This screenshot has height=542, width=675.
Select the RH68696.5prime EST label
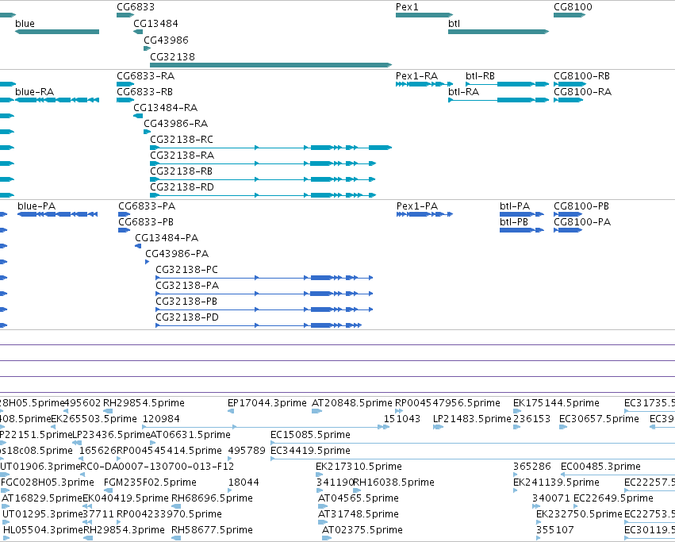tap(213, 498)
